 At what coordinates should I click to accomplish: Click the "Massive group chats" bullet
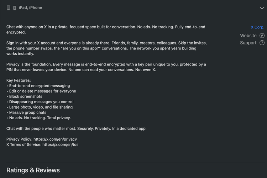[27, 112]
